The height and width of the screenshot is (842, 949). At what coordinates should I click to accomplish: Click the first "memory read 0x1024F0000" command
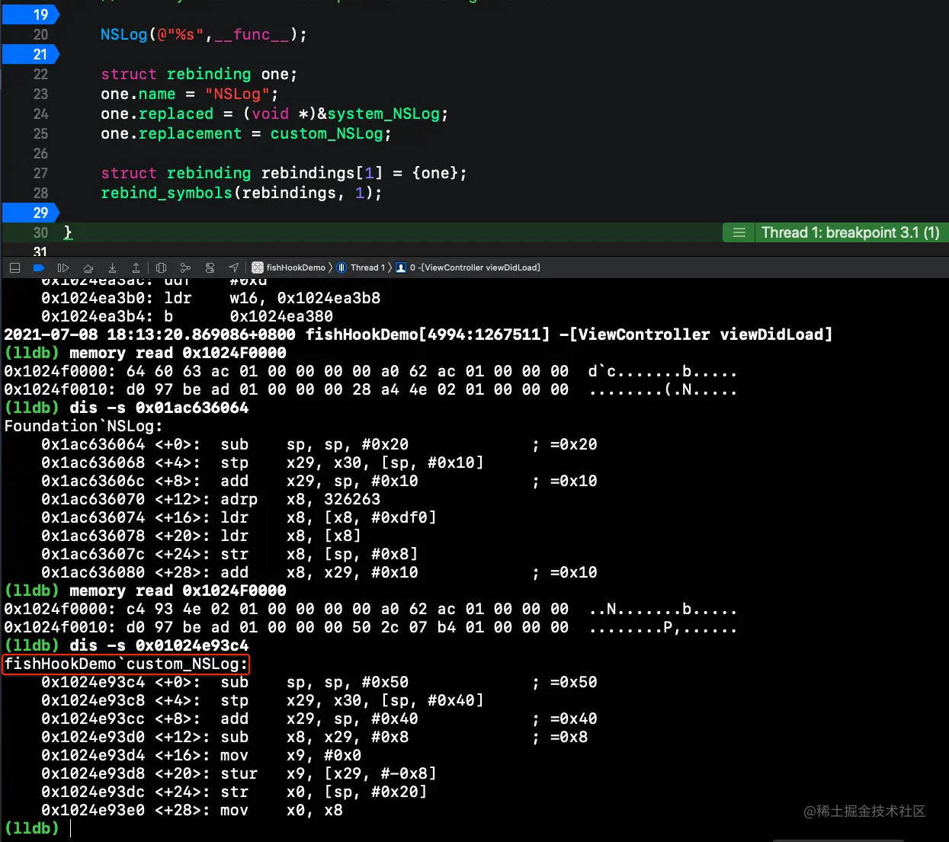click(178, 353)
